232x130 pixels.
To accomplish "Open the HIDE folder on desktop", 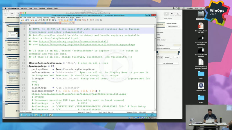I will (x=201, y=74).
